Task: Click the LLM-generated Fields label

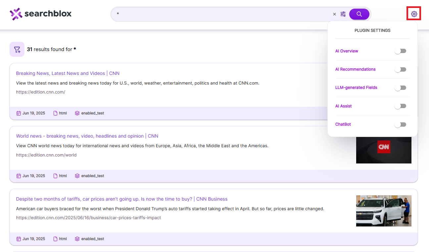Action: coord(356,88)
